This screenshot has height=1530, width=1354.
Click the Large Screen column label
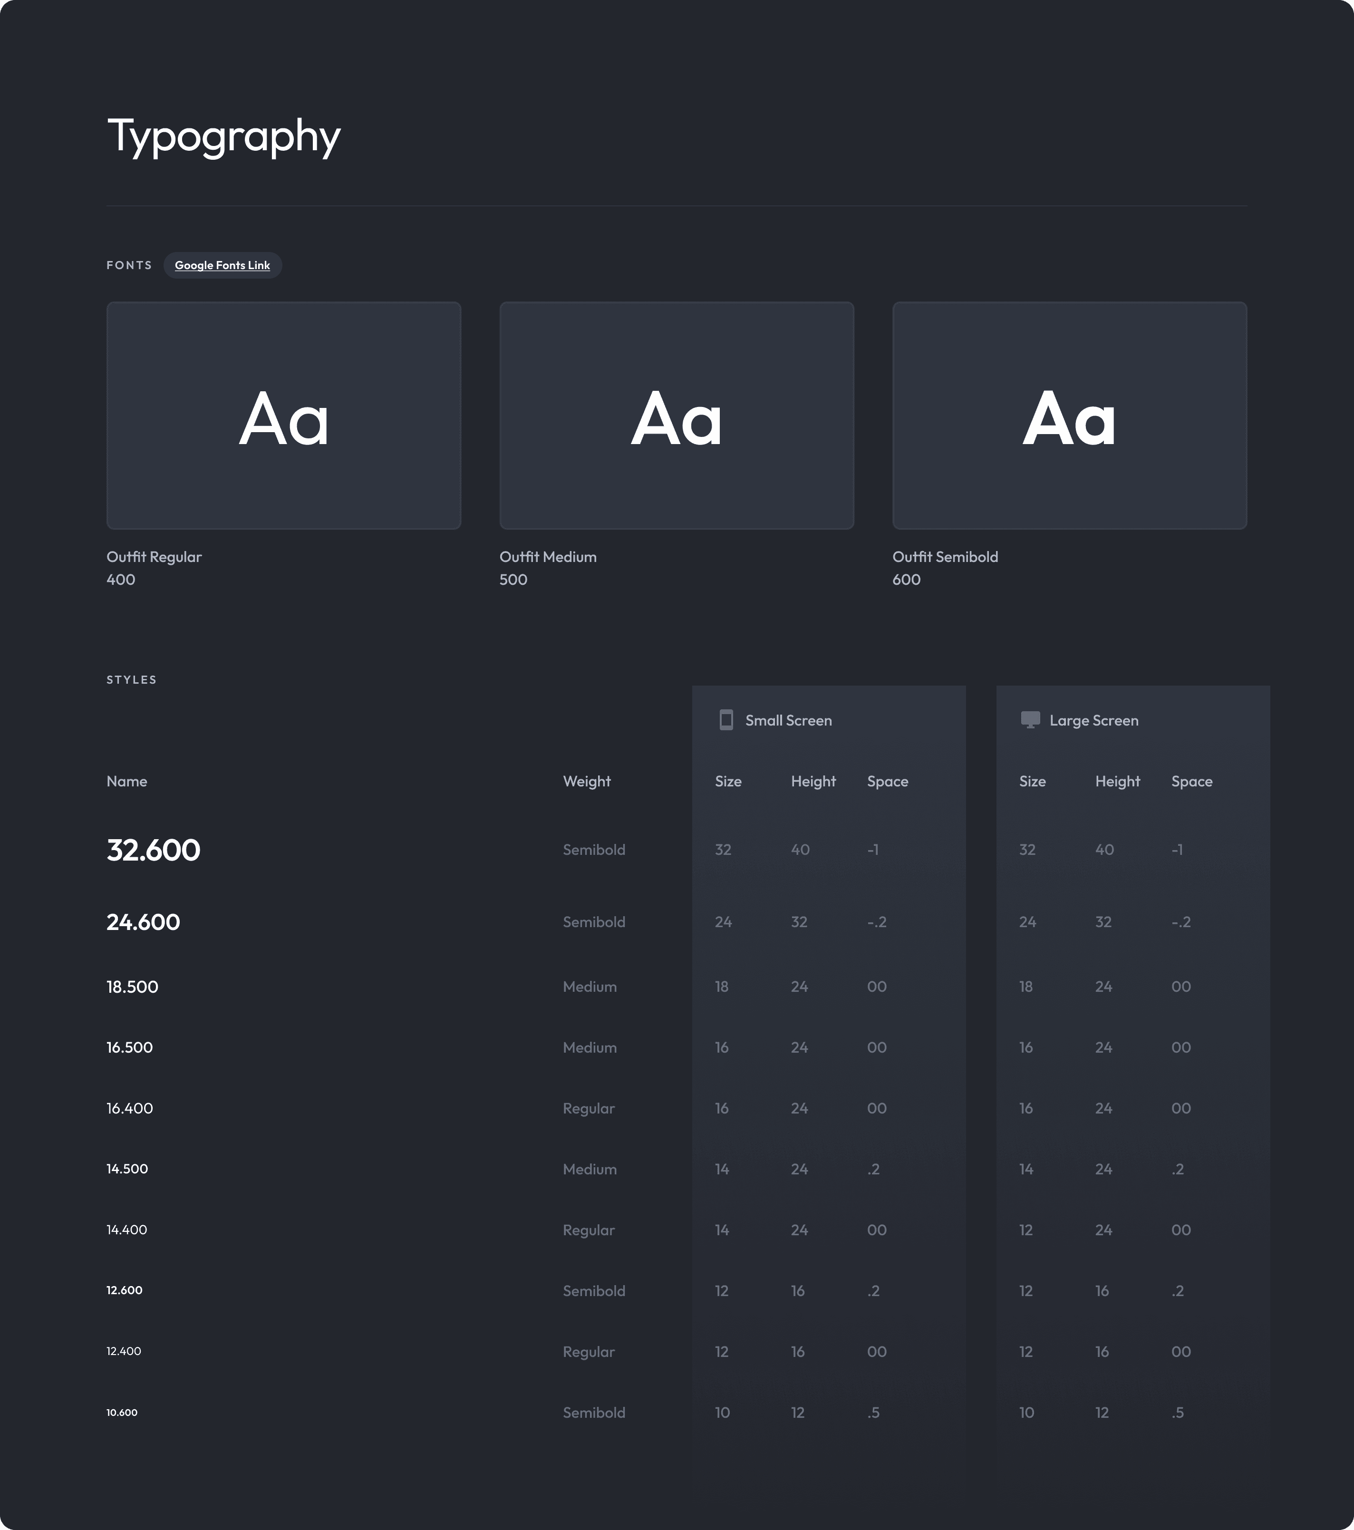1093,721
